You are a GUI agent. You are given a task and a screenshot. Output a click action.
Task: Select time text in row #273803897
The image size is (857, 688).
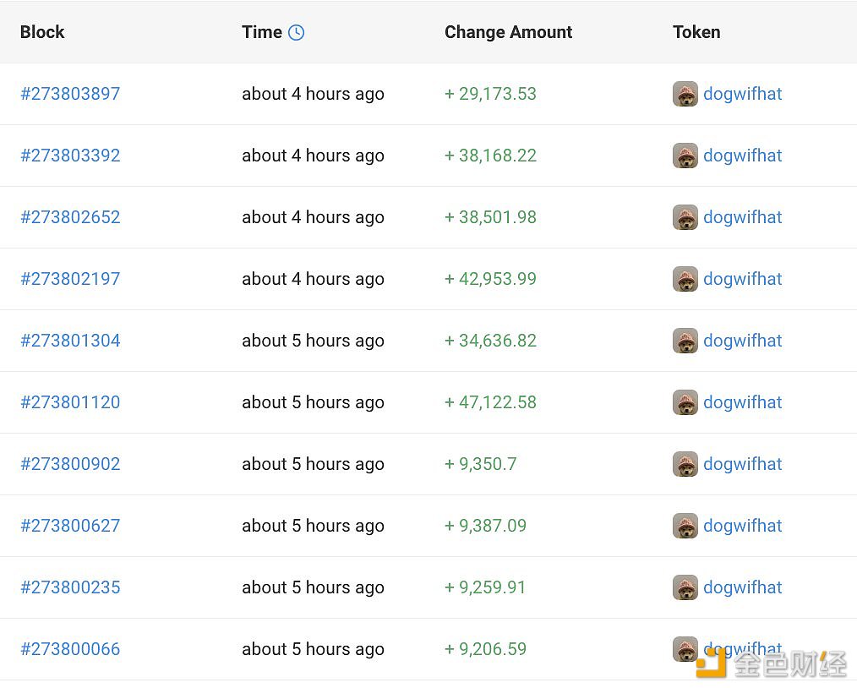tap(314, 94)
